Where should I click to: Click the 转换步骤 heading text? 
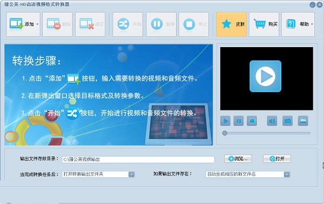pyautogui.click(x=37, y=61)
